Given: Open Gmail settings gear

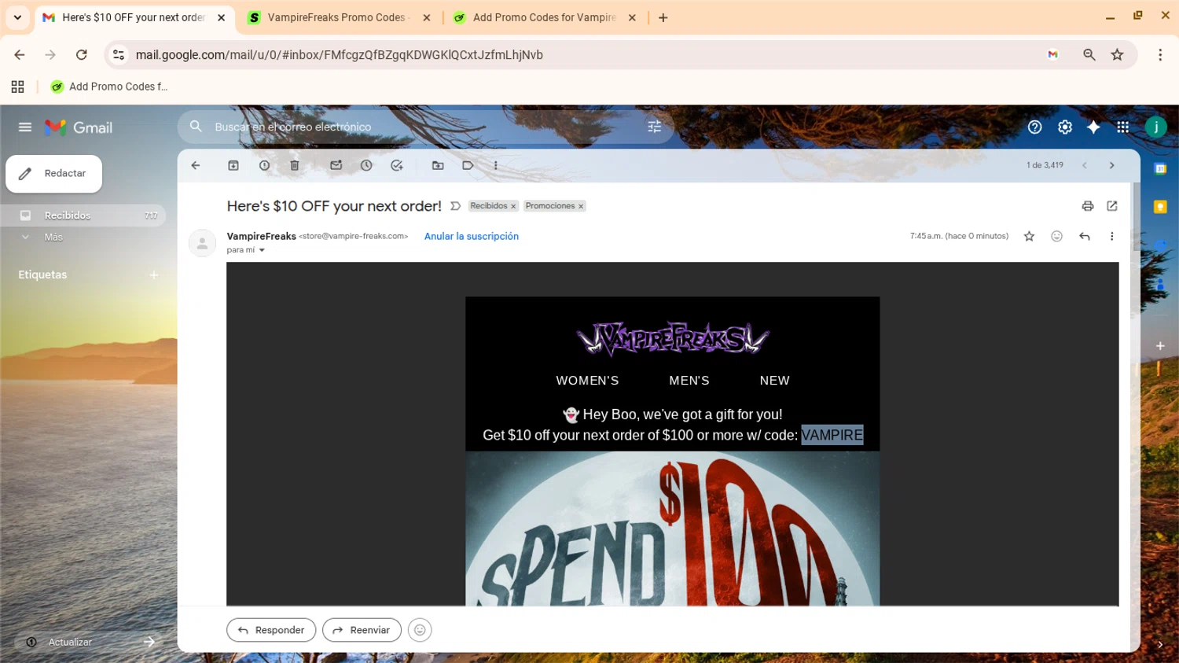Looking at the screenshot, I should tap(1064, 127).
